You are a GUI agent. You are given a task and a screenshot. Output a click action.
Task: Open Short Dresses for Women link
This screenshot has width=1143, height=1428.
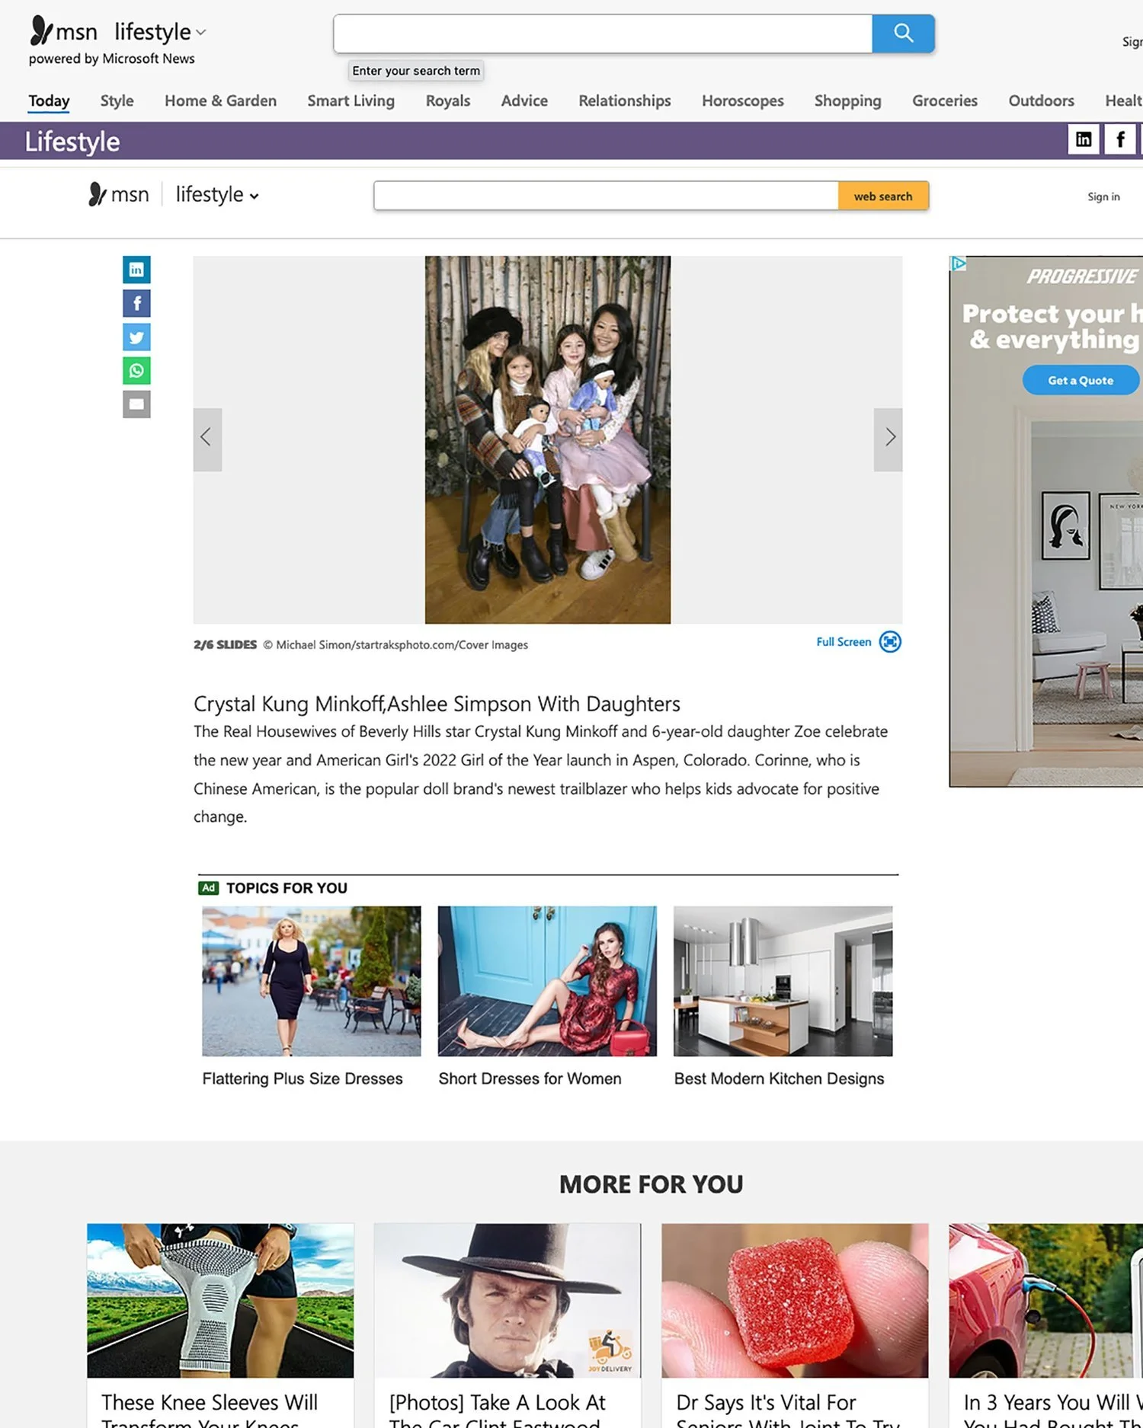(x=530, y=1078)
